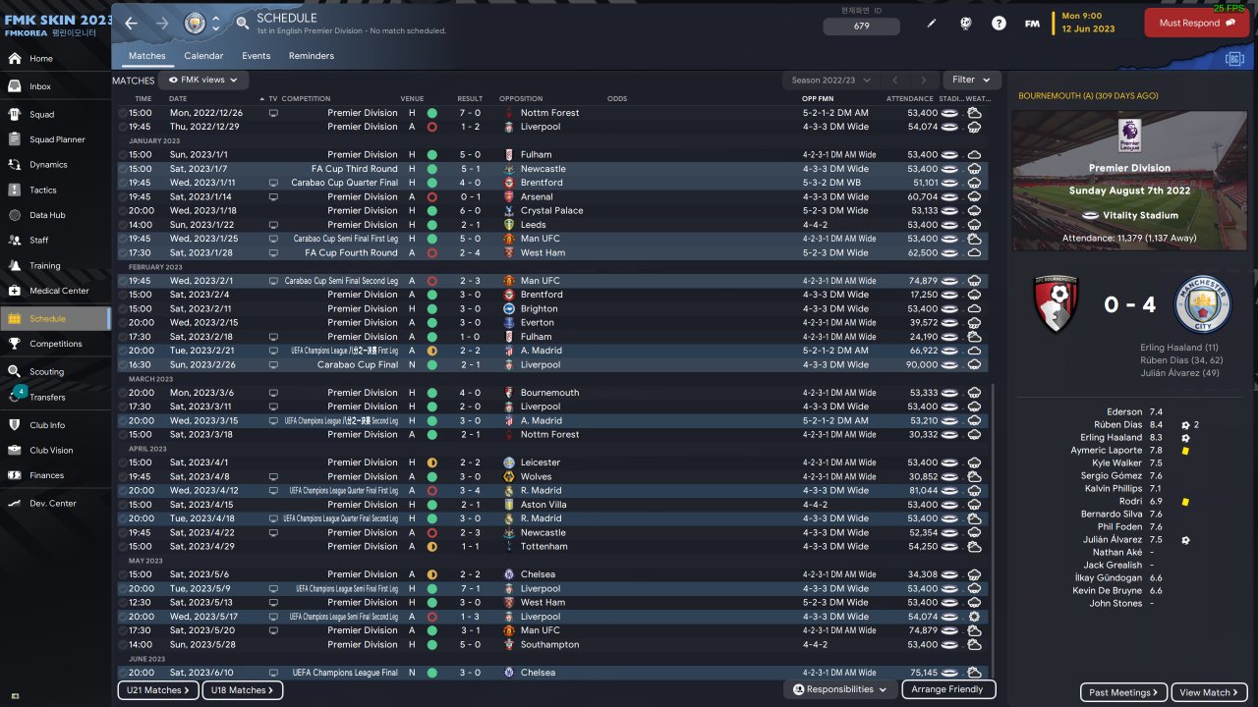Screen dimensions: 1258x707
Task: Click Nottm Forest opposition on 2022/12/26
Action: [549, 113]
